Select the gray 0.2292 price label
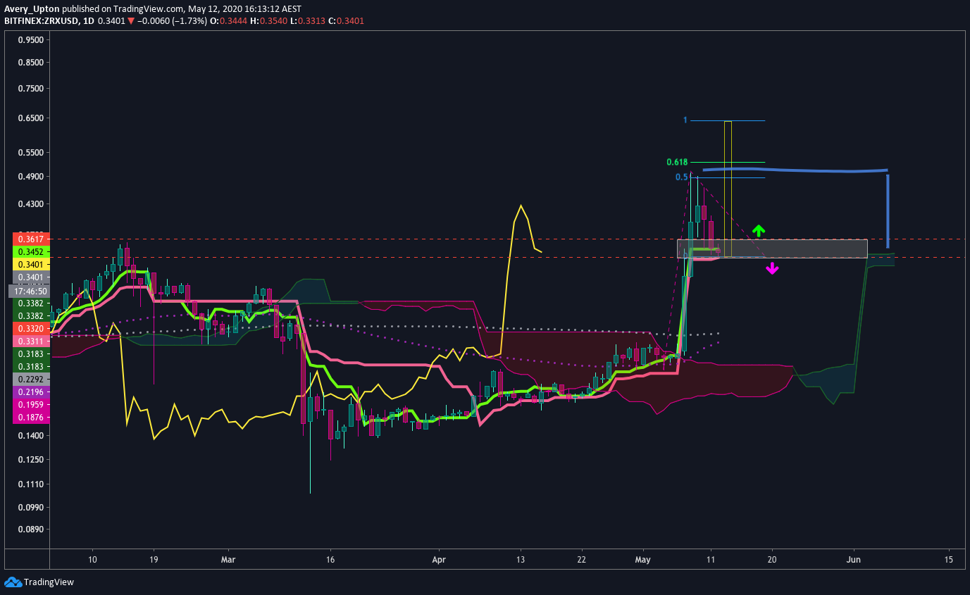Screen dimensions: 970x595 [31, 379]
